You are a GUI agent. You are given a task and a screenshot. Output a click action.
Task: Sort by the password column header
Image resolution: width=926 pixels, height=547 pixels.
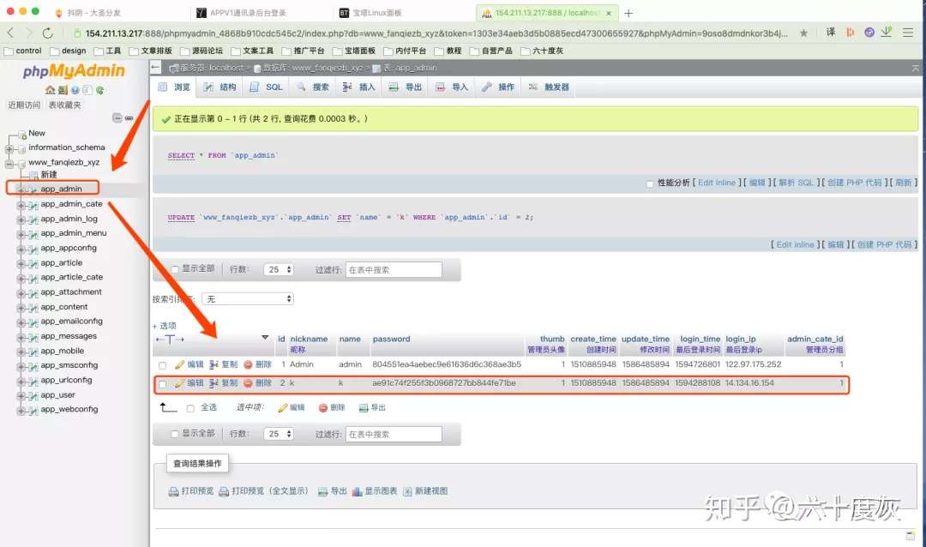pyautogui.click(x=391, y=339)
